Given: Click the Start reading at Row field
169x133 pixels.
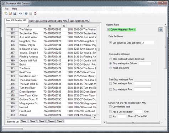Looking at the screenshot, I should [x=143, y=83].
